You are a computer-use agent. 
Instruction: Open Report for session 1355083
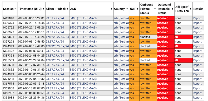(197, 98)
